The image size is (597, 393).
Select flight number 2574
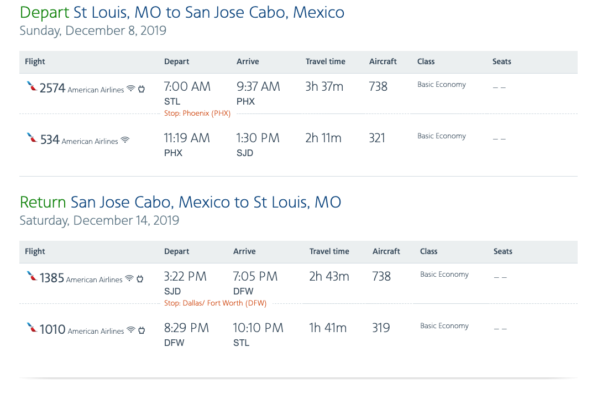(x=53, y=88)
